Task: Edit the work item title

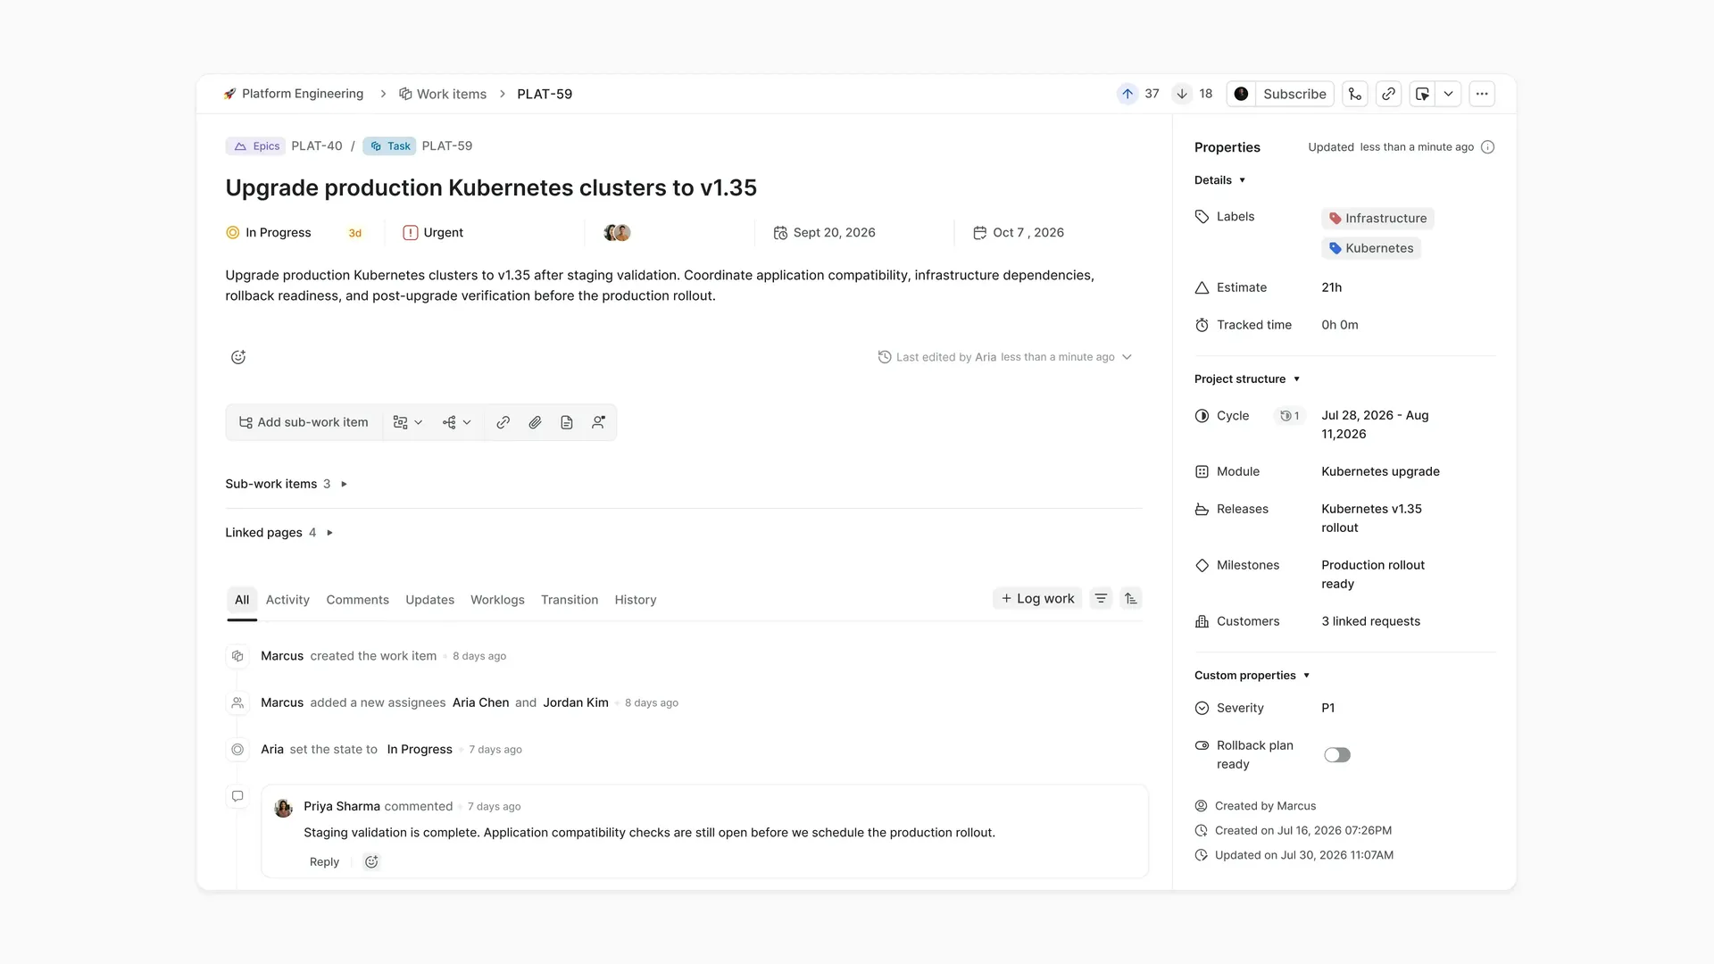Action: 491,187
